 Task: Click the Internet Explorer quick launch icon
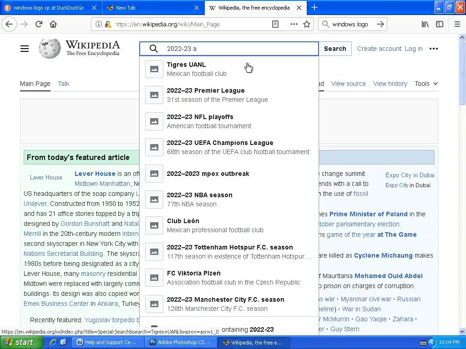point(53,342)
